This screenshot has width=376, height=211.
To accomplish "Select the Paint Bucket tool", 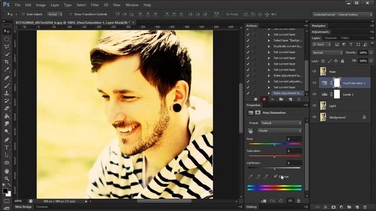I will point(6,116).
